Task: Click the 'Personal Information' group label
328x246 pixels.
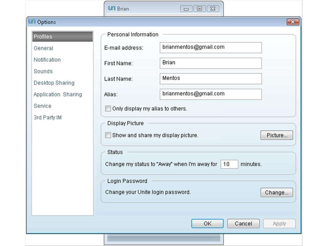Action: point(133,35)
